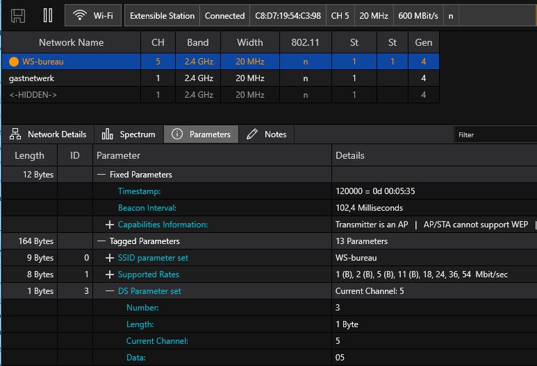
Task: Collapse DS Parameter set
Action: coord(110,291)
